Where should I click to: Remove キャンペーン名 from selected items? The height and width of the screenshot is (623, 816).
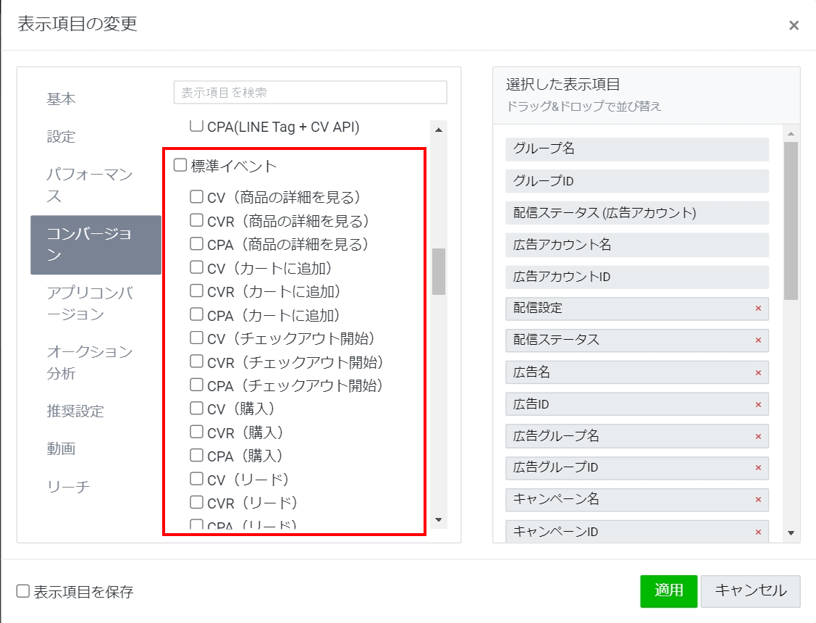coord(758,500)
